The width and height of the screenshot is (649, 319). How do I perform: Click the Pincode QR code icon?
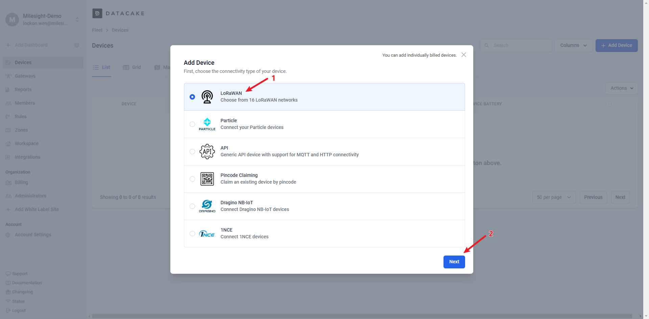pyautogui.click(x=207, y=179)
